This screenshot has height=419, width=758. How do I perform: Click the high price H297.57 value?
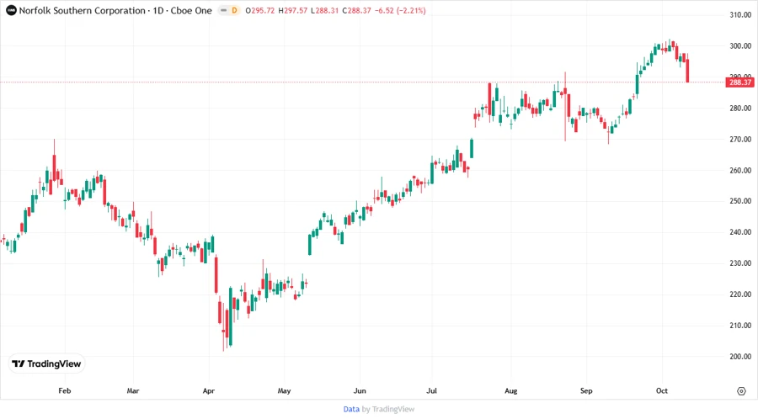(x=280, y=10)
